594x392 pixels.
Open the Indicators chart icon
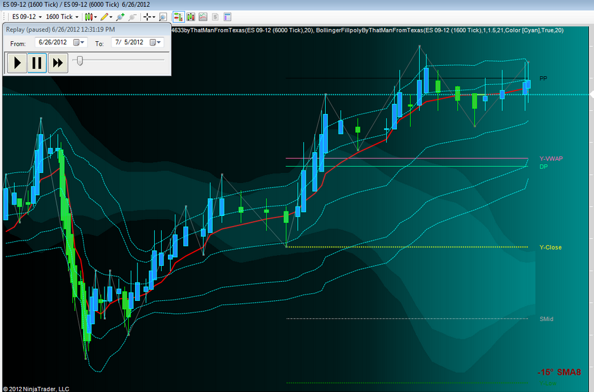tap(203, 16)
